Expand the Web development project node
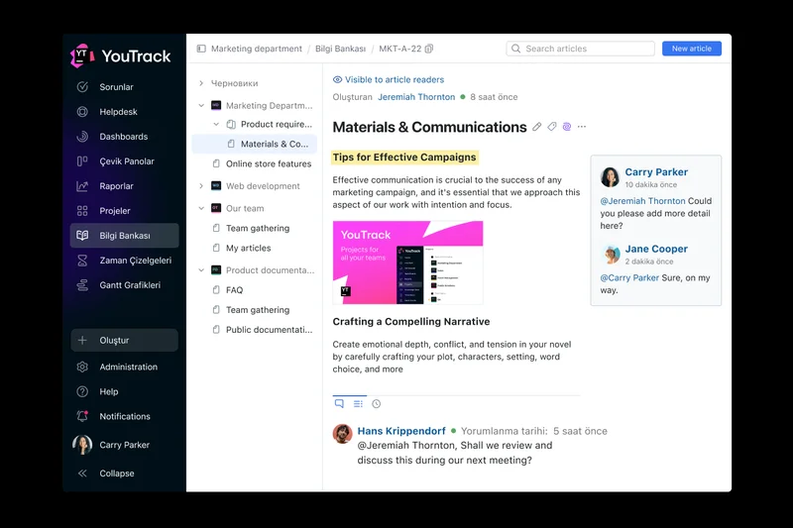Screen dimensions: 793x528 [201, 186]
